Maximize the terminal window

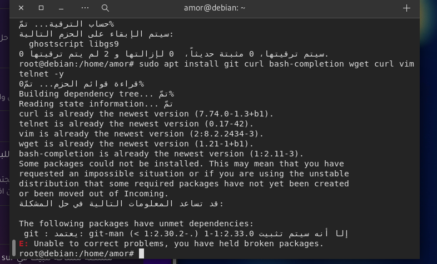[41, 8]
